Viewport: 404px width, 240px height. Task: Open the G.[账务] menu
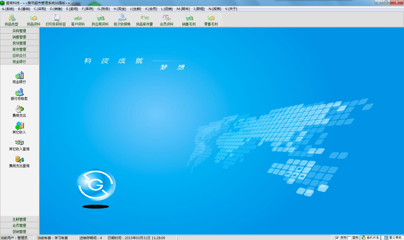104,9
